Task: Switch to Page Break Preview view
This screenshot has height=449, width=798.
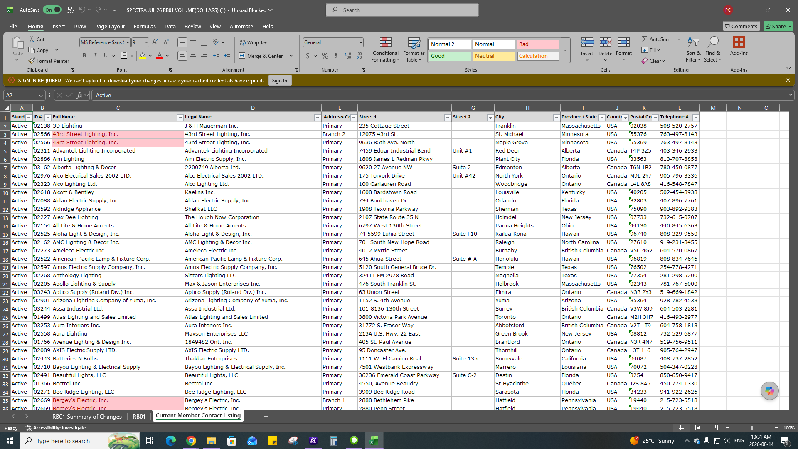Action: tap(715, 428)
